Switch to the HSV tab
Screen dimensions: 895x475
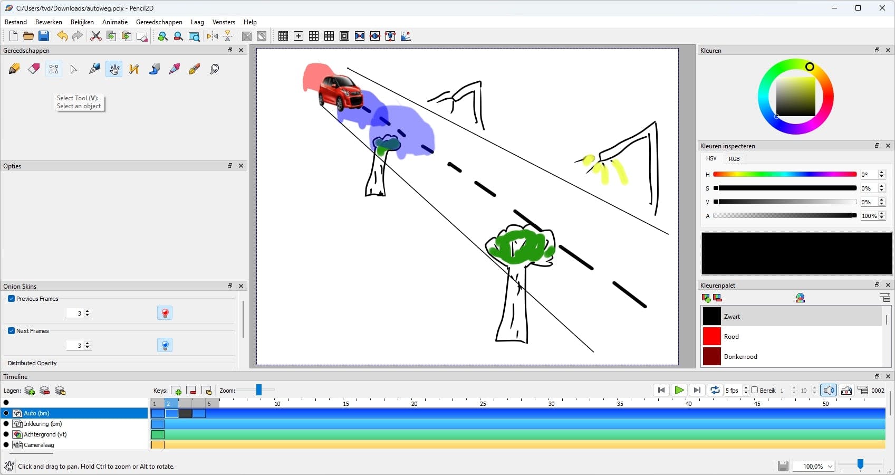coord(711,158)
